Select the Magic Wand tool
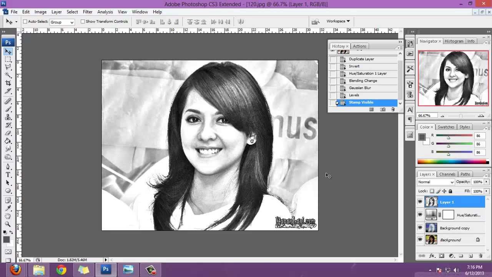Screen dimensions: 492x277 point(8,75)
